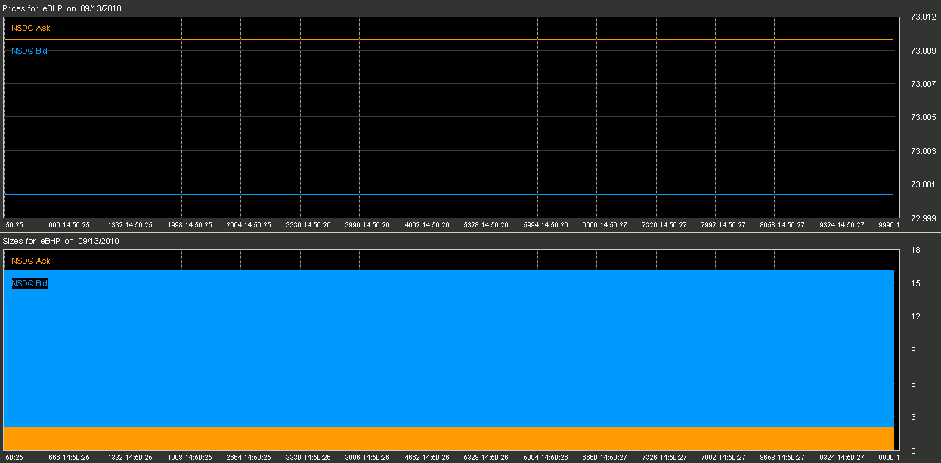Click '3330 14:50:26' tick under Sizes chart

[308, 458]
